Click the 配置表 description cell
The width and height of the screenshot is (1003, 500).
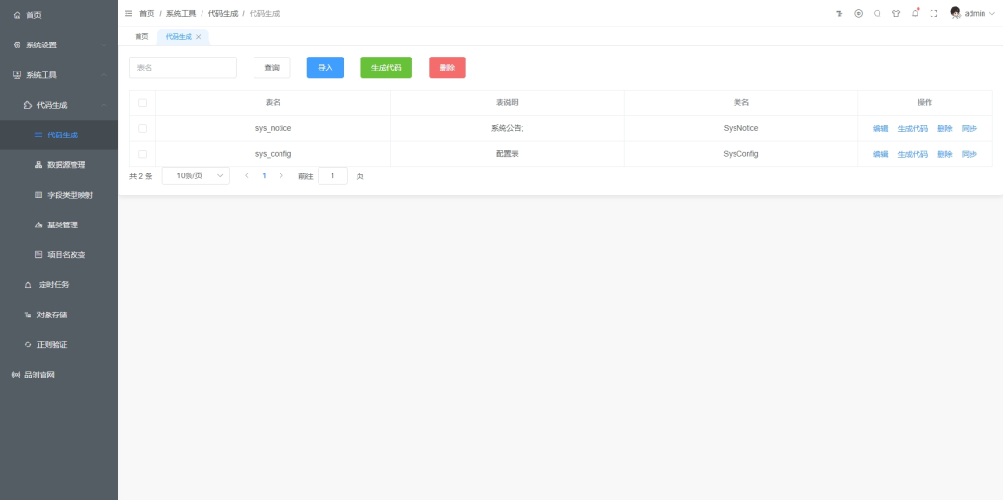click(507, 154)
